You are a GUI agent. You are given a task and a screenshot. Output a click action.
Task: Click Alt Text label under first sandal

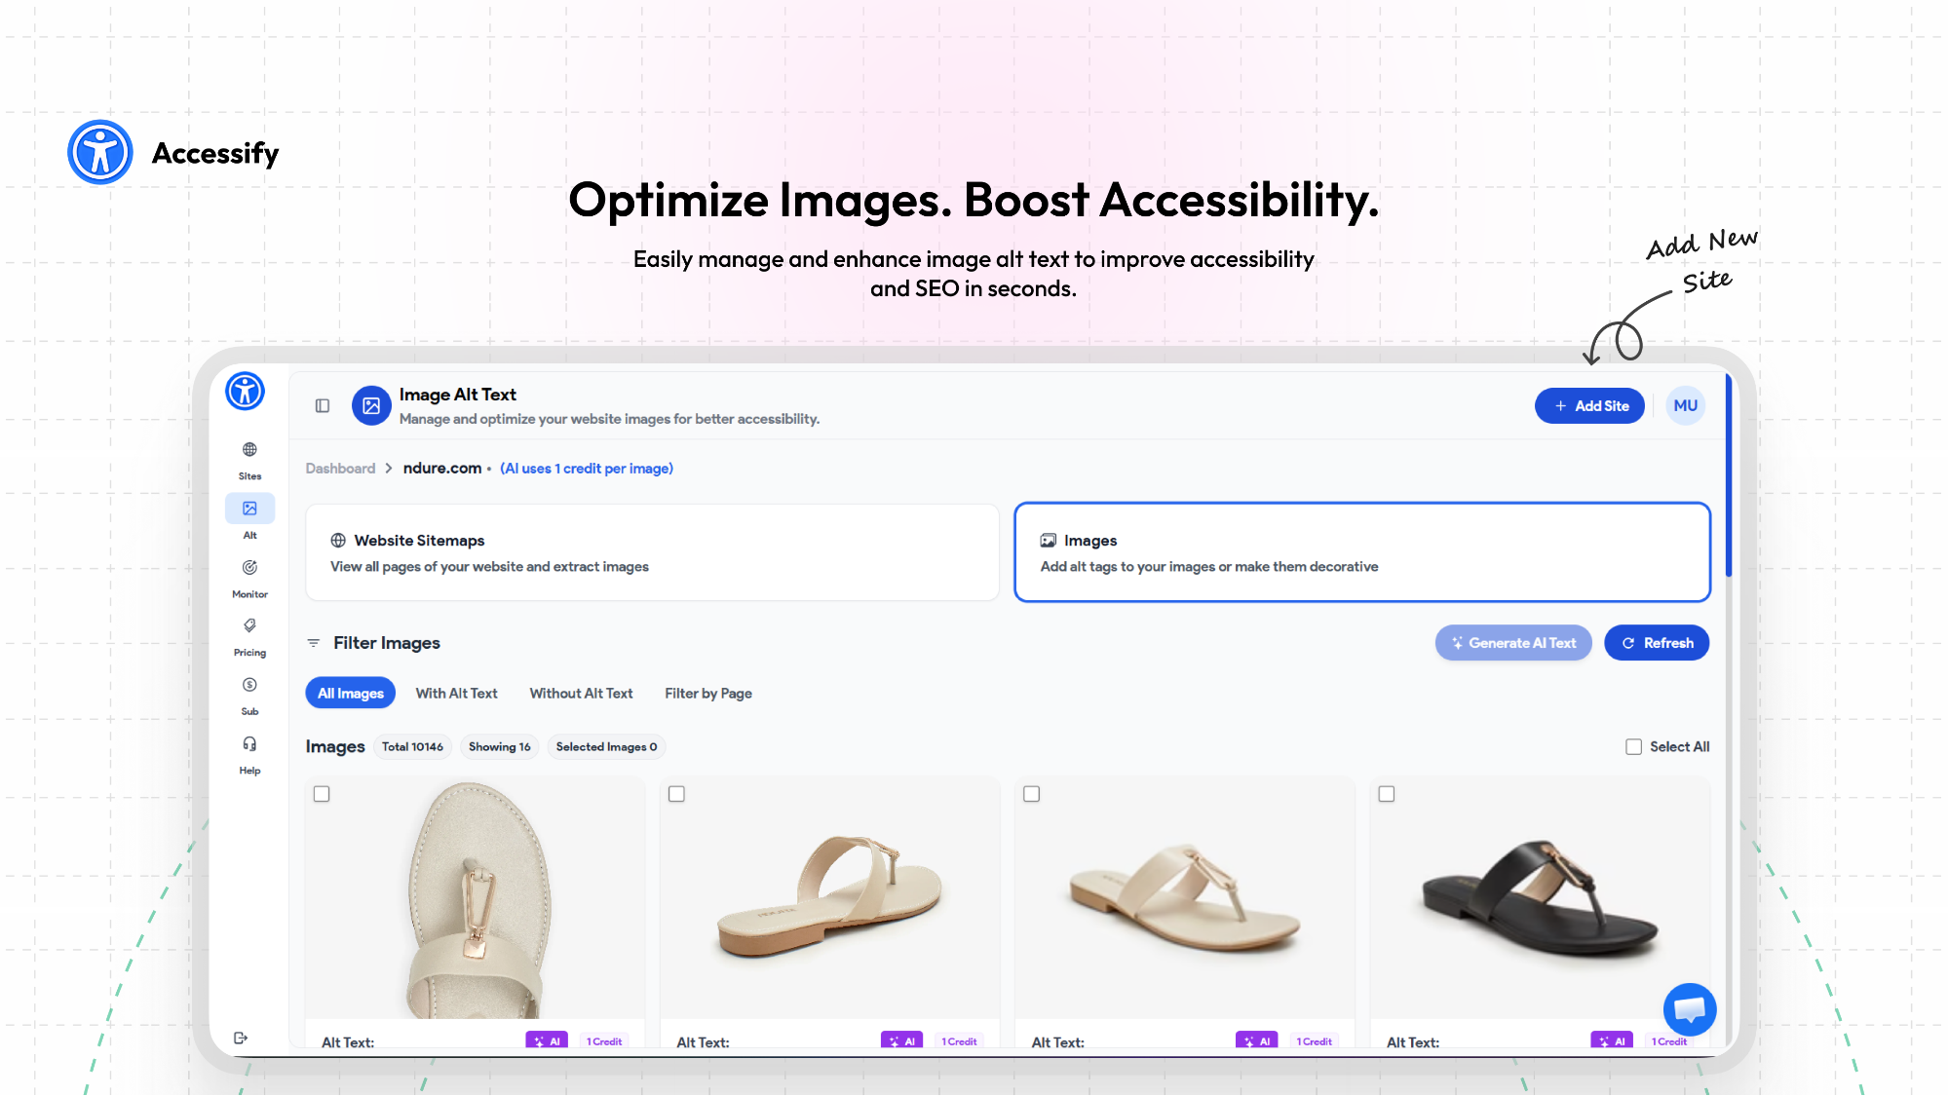point(348,1042)
